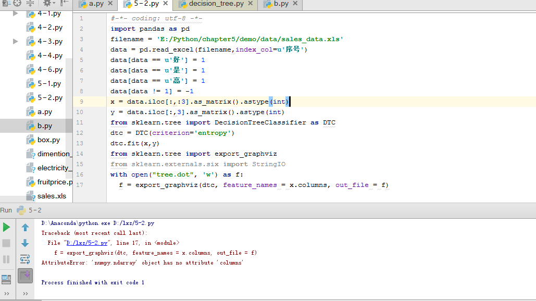Click the down arrow in the Run console
The width and height of the screenshot is (536, 301).
click(25, 243)
